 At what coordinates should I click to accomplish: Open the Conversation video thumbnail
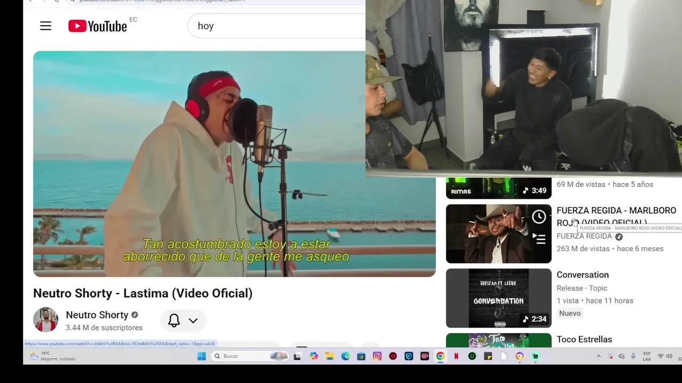click(499, 298)
